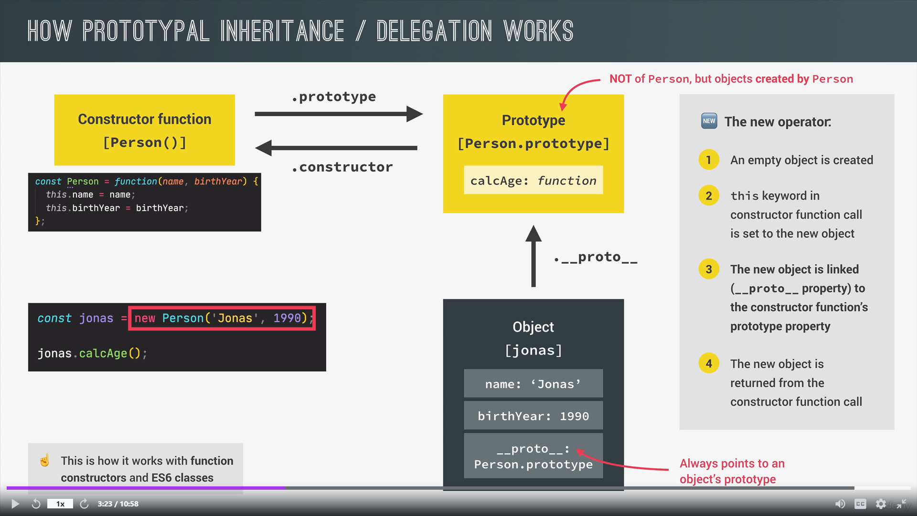Mute the video volume icon
This screenshot has height=516, width=917.
840,504
